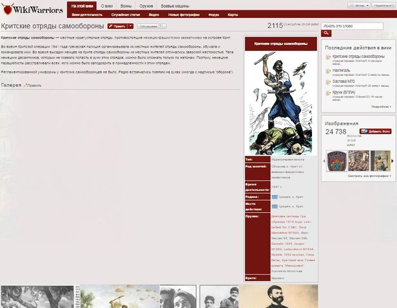The image size is (397, 308).
Task: Click the Править link beside Галерея
Action: pyautogui.click(x=34, y=86)
